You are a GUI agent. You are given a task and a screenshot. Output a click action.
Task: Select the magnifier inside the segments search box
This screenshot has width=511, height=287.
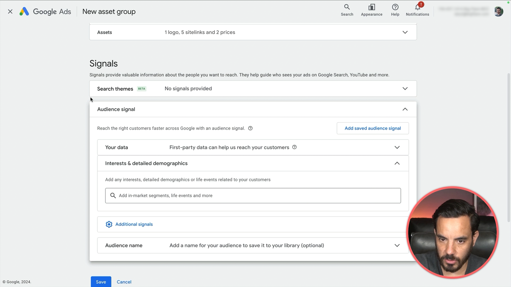113,195
